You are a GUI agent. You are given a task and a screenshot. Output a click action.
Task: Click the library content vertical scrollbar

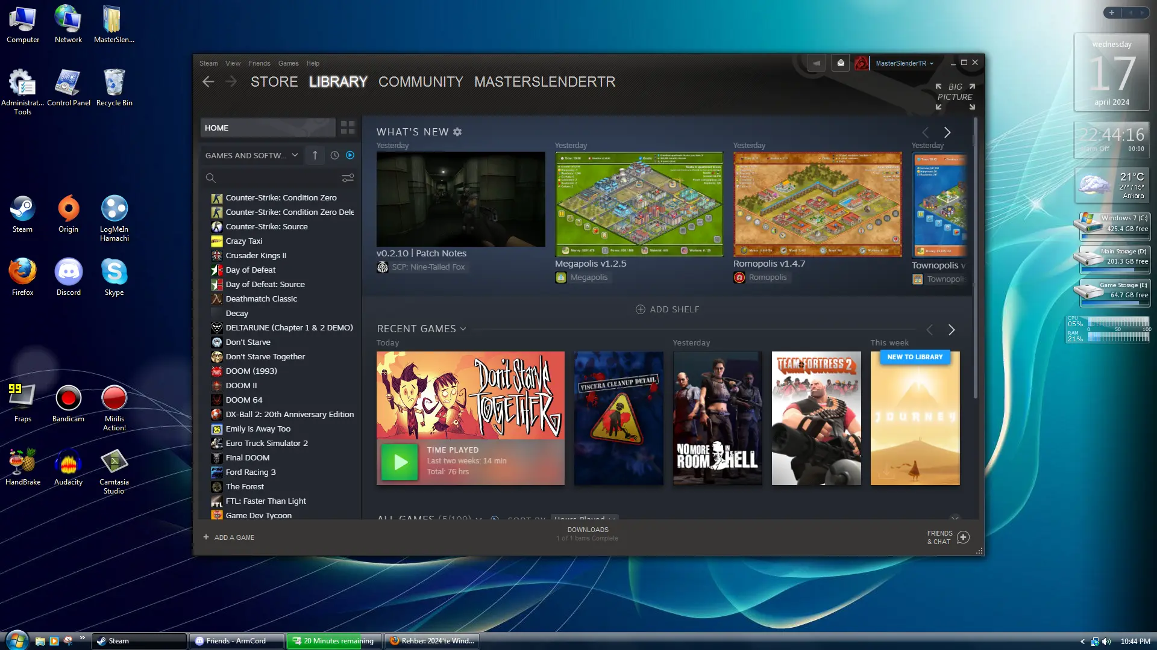tap(976, 259)
